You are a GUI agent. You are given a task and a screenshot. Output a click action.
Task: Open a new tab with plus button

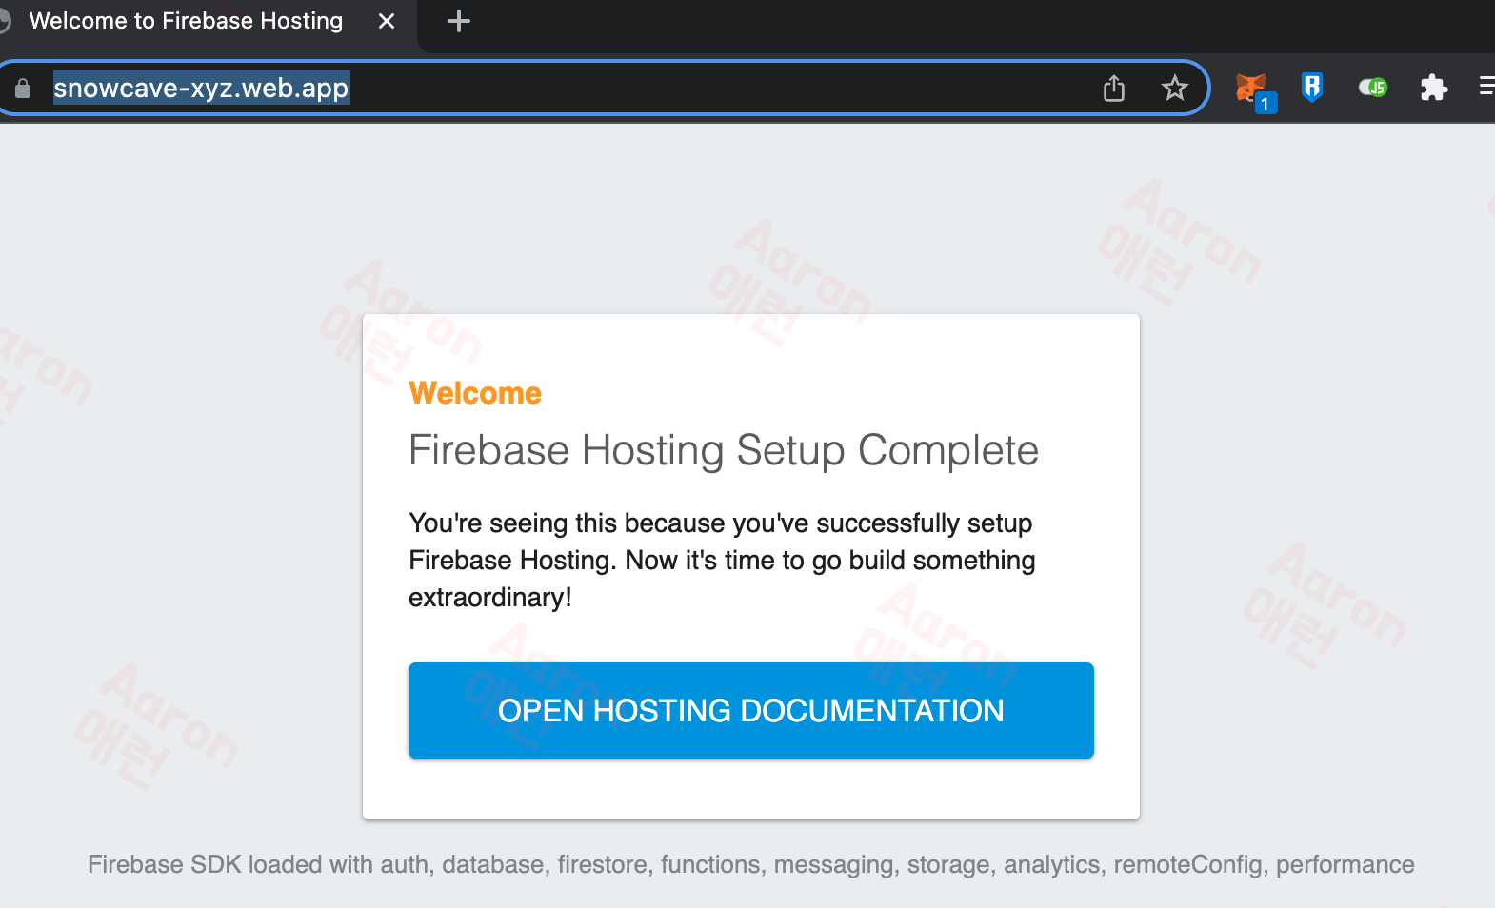point(459,21)
